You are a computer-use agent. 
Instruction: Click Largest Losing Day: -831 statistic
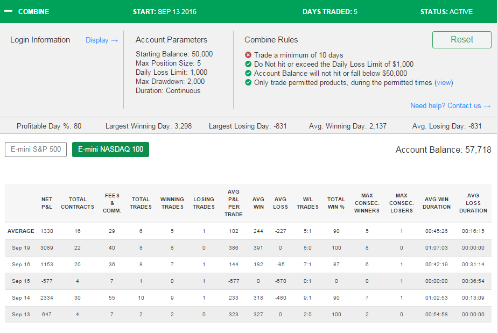point(248,126)
